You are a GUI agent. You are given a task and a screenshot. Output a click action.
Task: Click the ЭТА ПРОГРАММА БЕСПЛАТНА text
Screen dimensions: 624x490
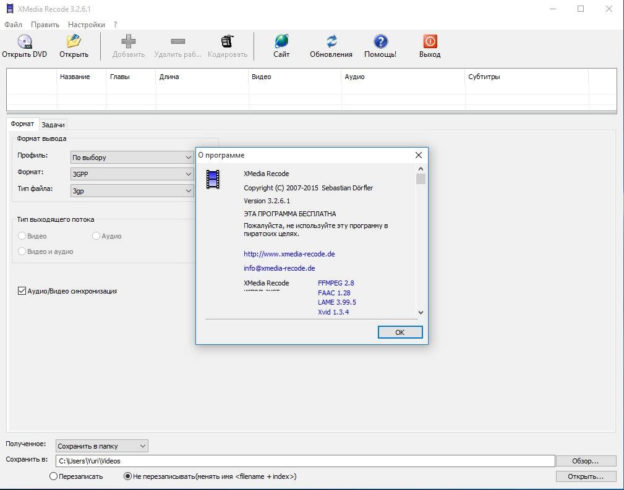coord(289,214)
